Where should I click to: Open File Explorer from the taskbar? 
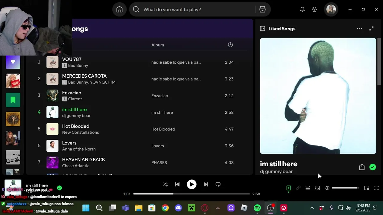(139, 208)
